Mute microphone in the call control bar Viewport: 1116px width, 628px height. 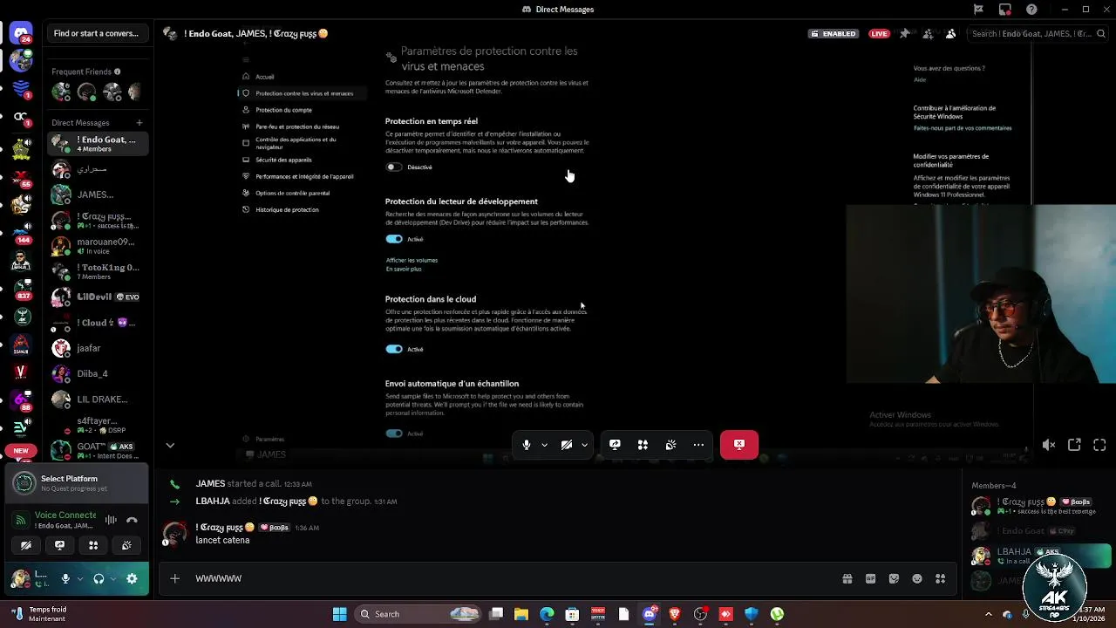(x=526, y=444)
